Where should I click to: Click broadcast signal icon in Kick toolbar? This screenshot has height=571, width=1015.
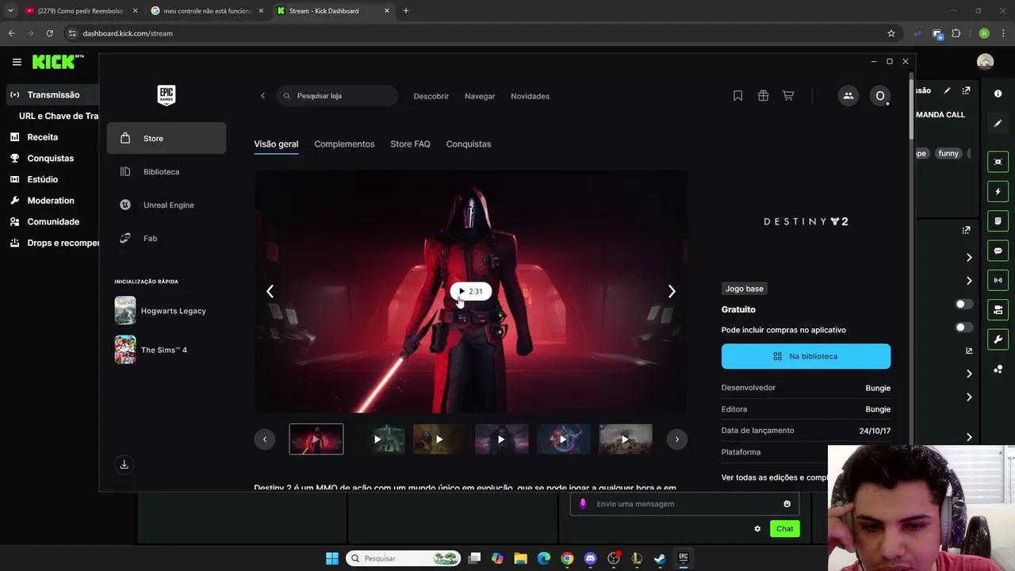[x=998, y=280]
